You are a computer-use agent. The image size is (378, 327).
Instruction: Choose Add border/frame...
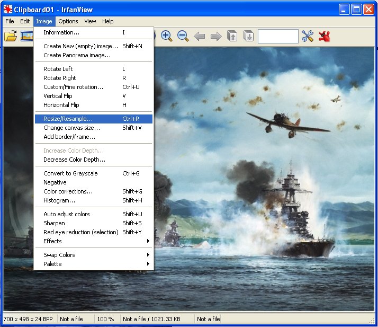pos(94,137)
